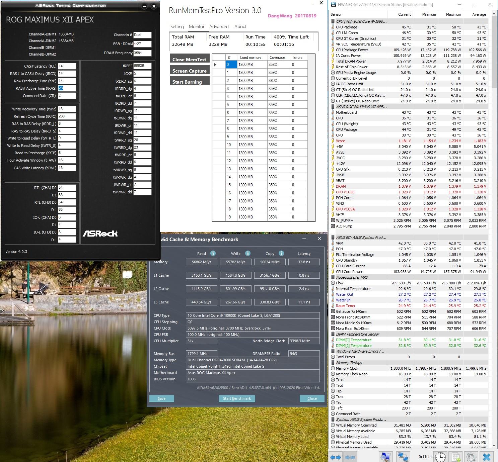
Task: Select DIMM Temperature Sensor group header
Action: tap(357, 334)
